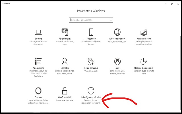Restore the Paramètres window size
The width and height of the screenshot is (182, 114).
[172, 4]
